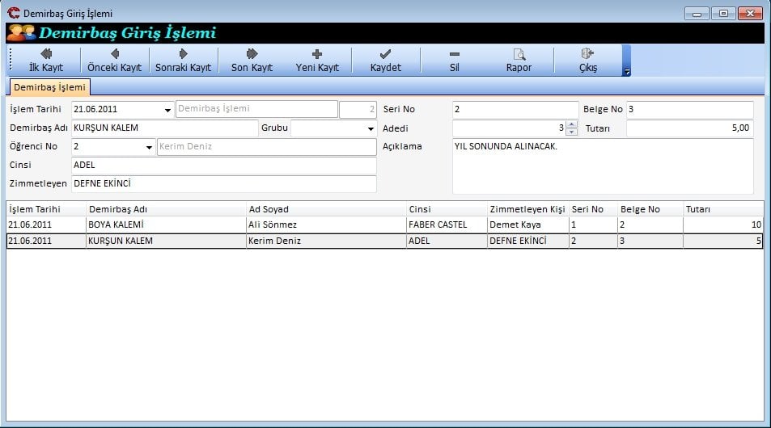The image size is (771, 428).
Task: Expand the toolbar overflow arrow
Action: point(626,72)
